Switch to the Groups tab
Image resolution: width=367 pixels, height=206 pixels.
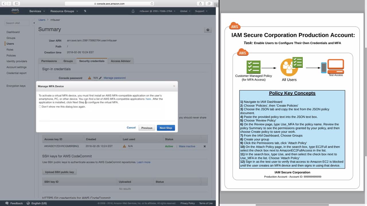[x=68, y=61]
